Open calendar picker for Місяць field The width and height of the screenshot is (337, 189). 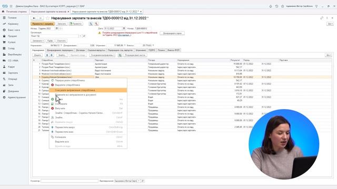pos(57,28)
